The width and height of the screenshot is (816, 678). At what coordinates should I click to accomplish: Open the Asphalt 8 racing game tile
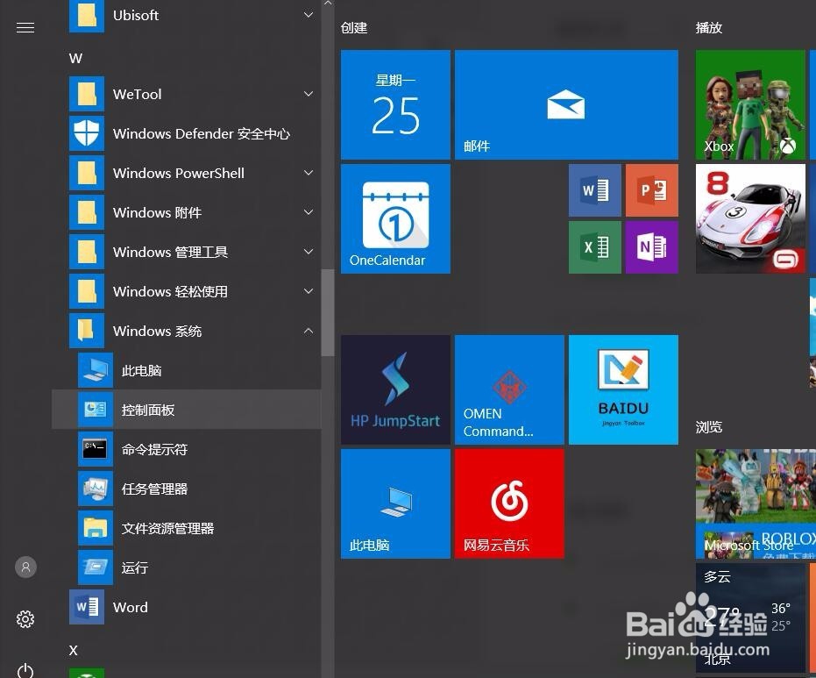(x=750, y=218)
